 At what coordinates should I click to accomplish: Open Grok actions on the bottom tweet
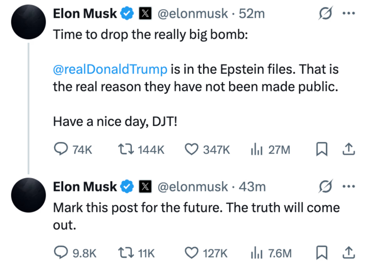click(325, 187)
